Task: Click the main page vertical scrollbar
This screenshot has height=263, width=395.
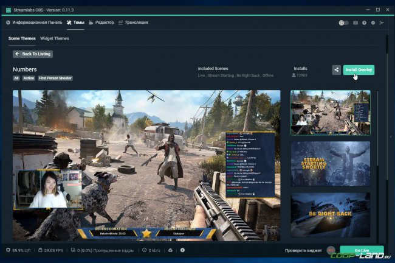Action: [x=387, y=116]
